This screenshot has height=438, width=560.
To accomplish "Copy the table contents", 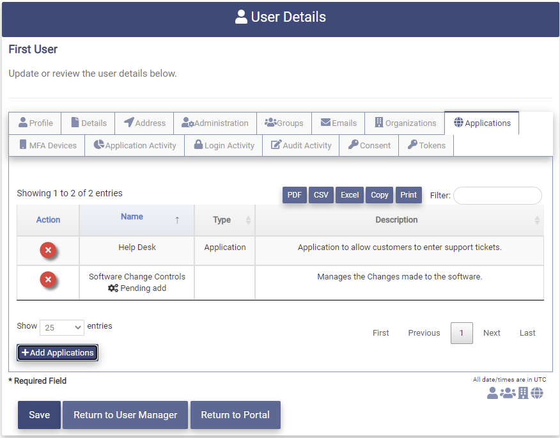I will pos(379,195).
